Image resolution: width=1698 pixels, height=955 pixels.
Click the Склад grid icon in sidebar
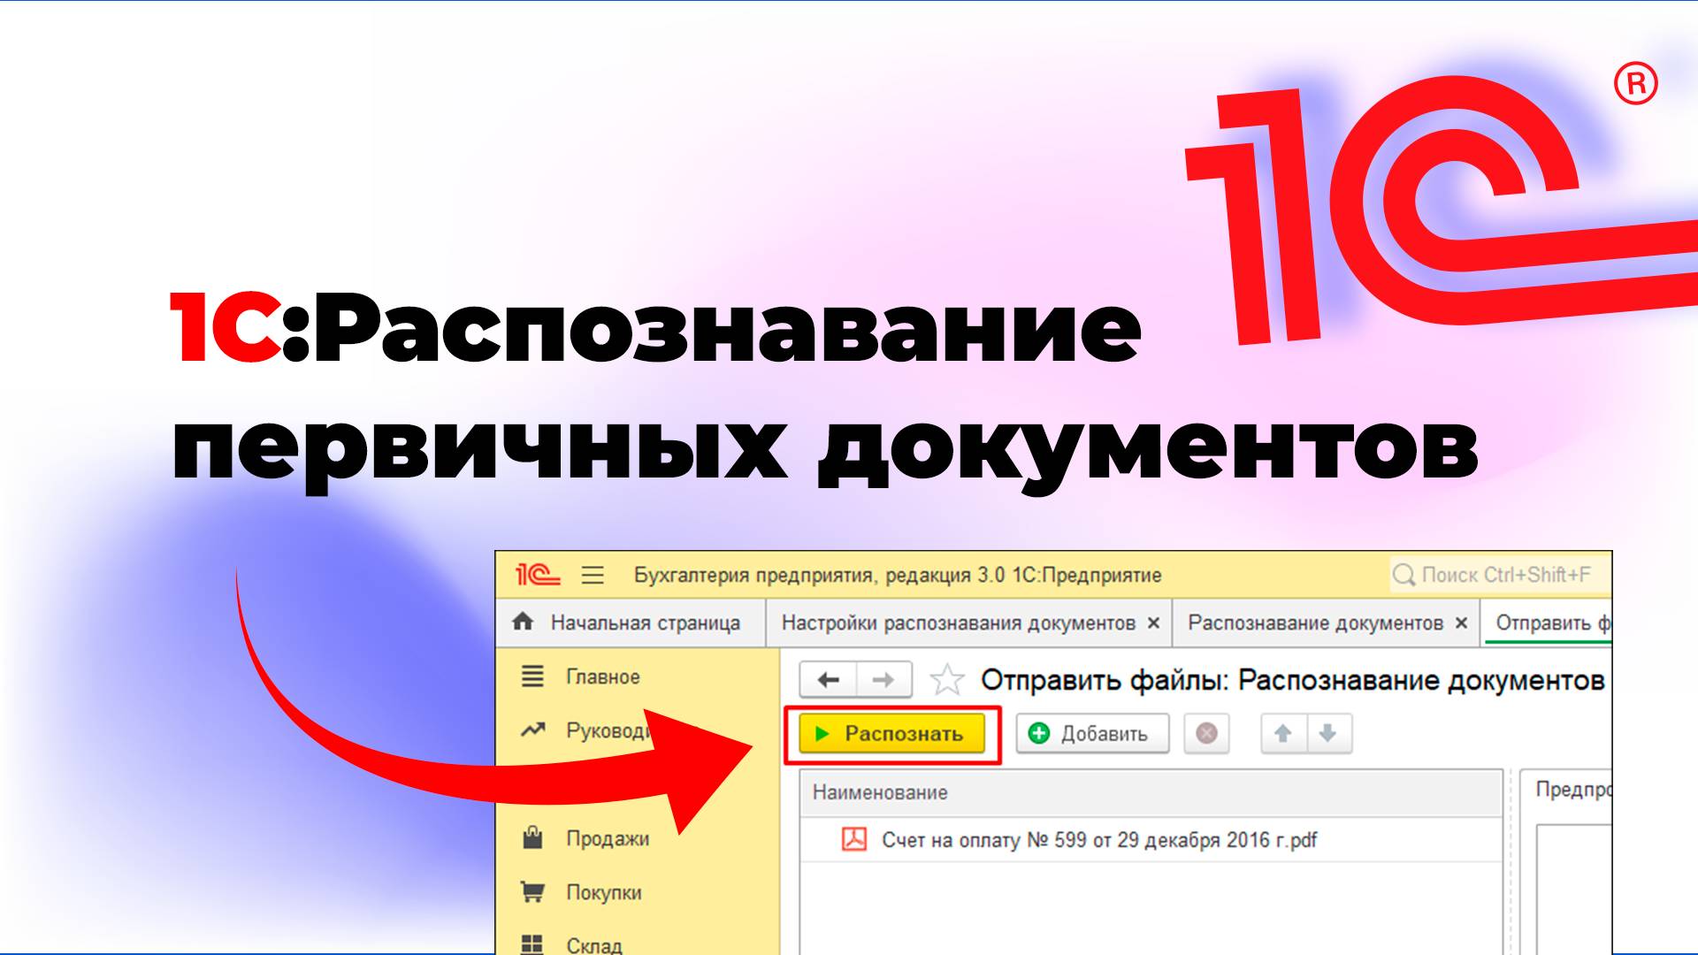pos(534,944)
